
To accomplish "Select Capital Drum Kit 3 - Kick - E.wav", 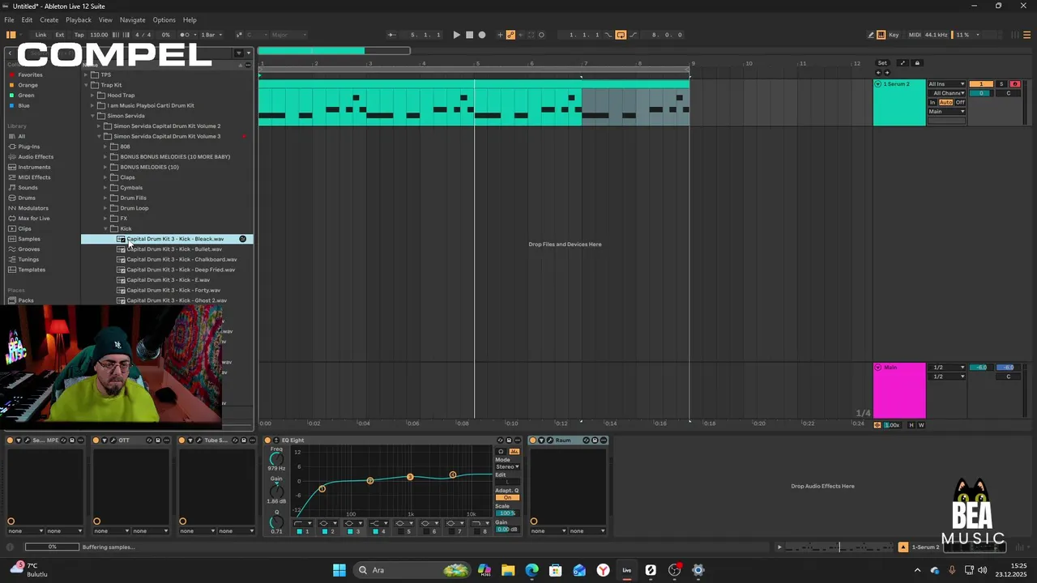I will (168, 280).
